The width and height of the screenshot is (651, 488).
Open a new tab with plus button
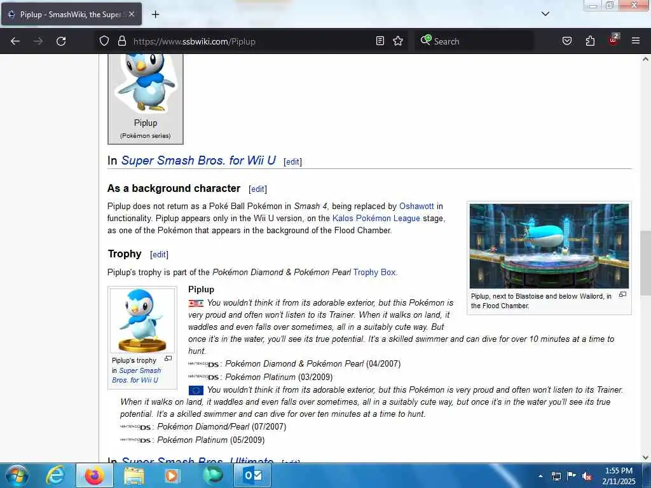155,15
